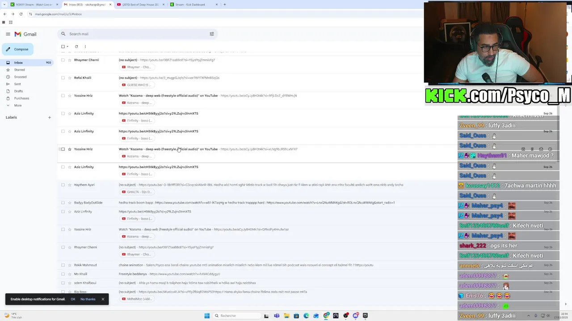Compose a new email
572x321 pixels.
(x=18, y=49)
